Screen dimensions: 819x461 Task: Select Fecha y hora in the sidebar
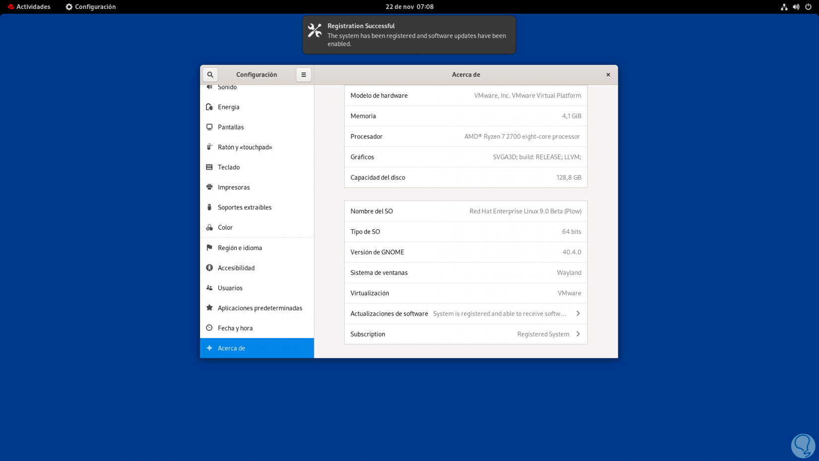point(257,328)
